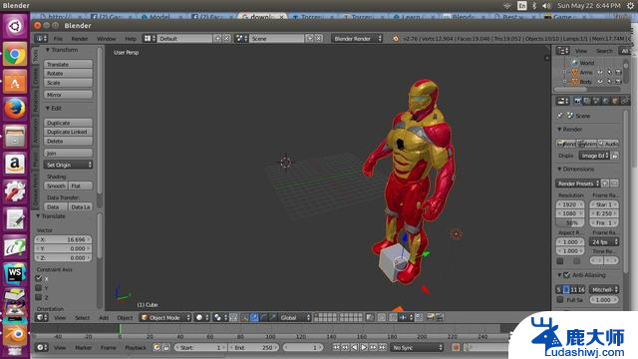Collapse the Transform panel
Screen dimensions: 638x359
click(47, 50)
